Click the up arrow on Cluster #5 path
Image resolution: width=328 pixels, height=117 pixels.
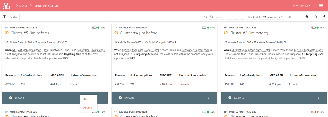pos(66,42)
